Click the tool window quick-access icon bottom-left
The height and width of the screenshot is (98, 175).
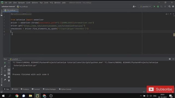coord(2,92)
